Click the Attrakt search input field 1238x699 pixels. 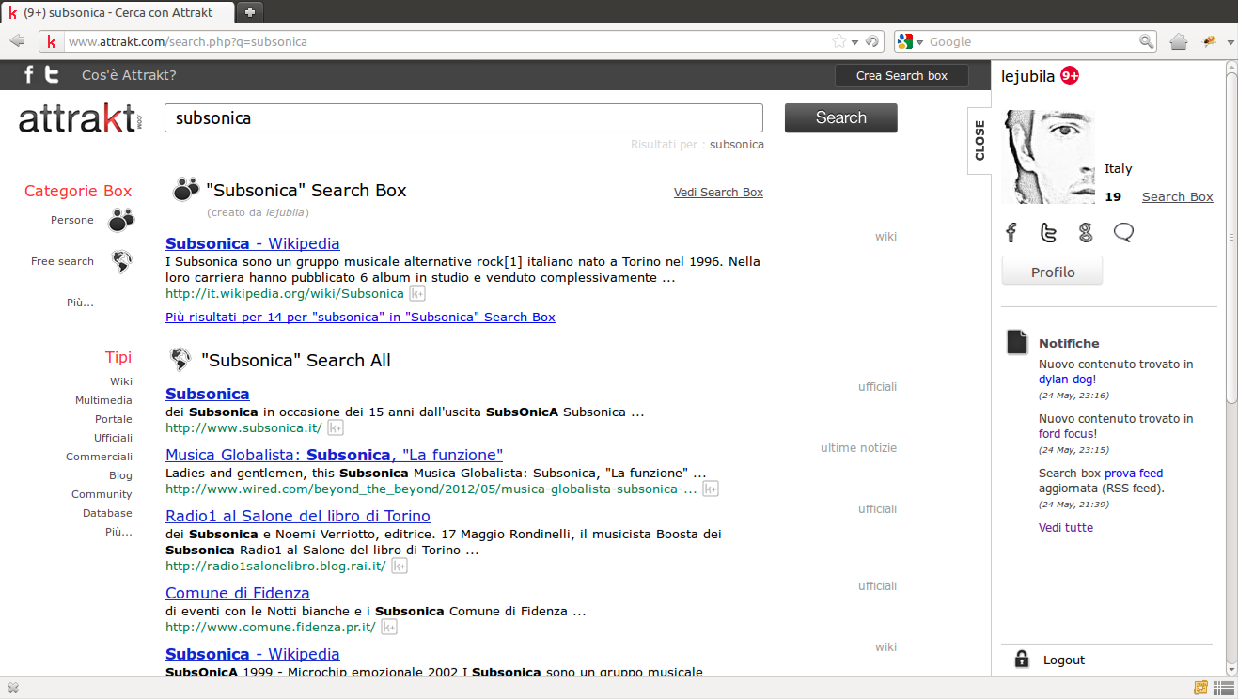tap(463, 118)
